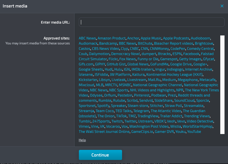228x164 pixels.
Task: Open the Twitch link
Action: (x=117, y=121)
